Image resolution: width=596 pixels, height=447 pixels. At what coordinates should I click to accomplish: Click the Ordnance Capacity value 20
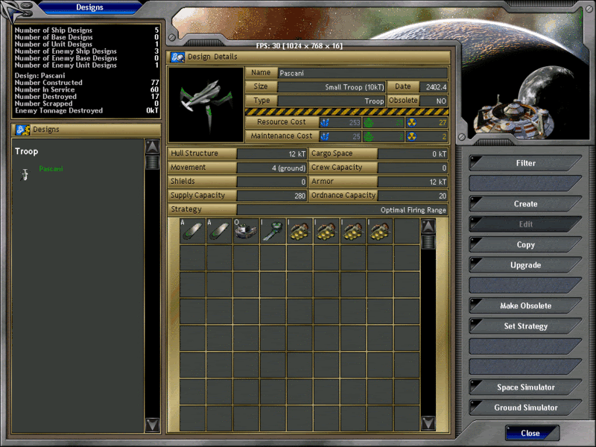[x=413, y=196]
